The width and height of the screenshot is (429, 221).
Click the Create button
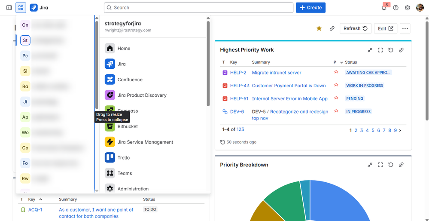[x=310, y=8]
